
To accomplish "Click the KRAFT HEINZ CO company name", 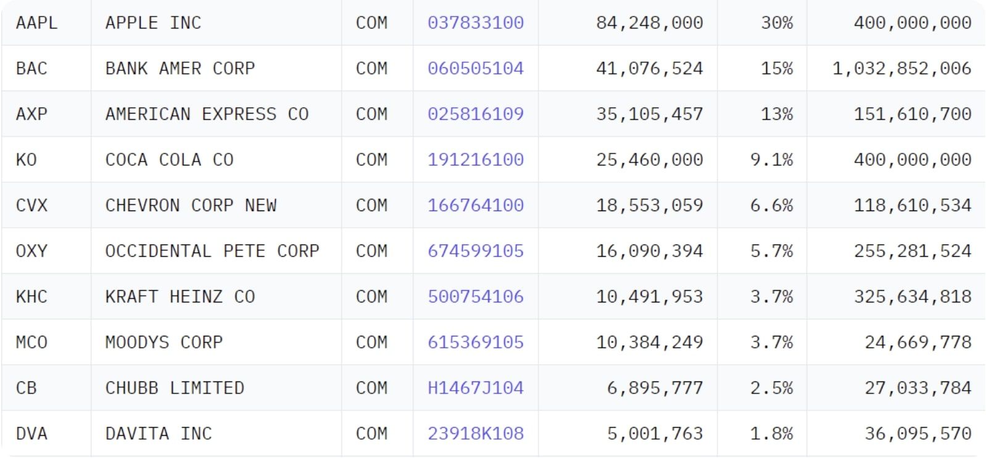I will click(x=180, y=297).
